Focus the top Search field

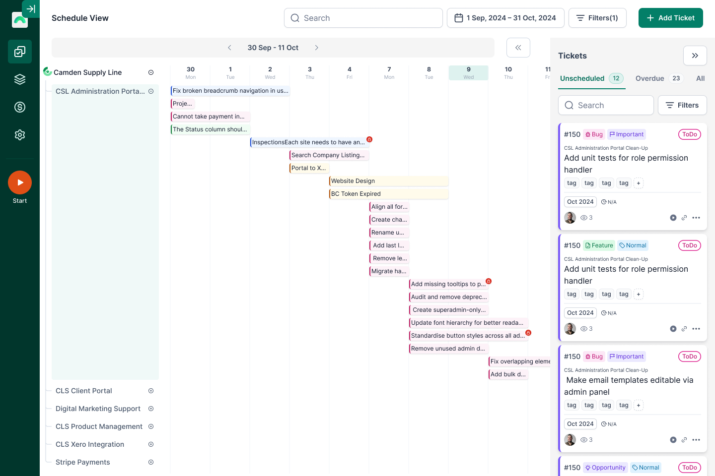(x=363, y=18)
